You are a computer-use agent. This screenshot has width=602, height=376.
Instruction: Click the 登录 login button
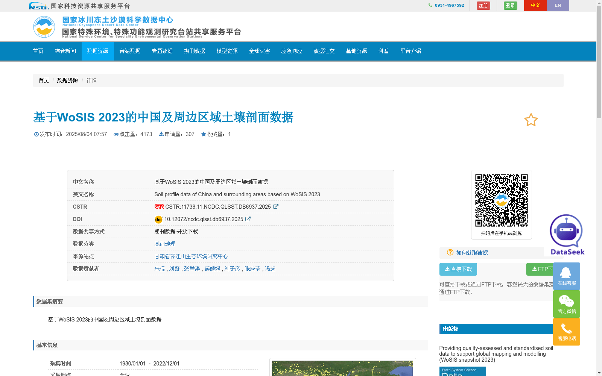[510, 6]
